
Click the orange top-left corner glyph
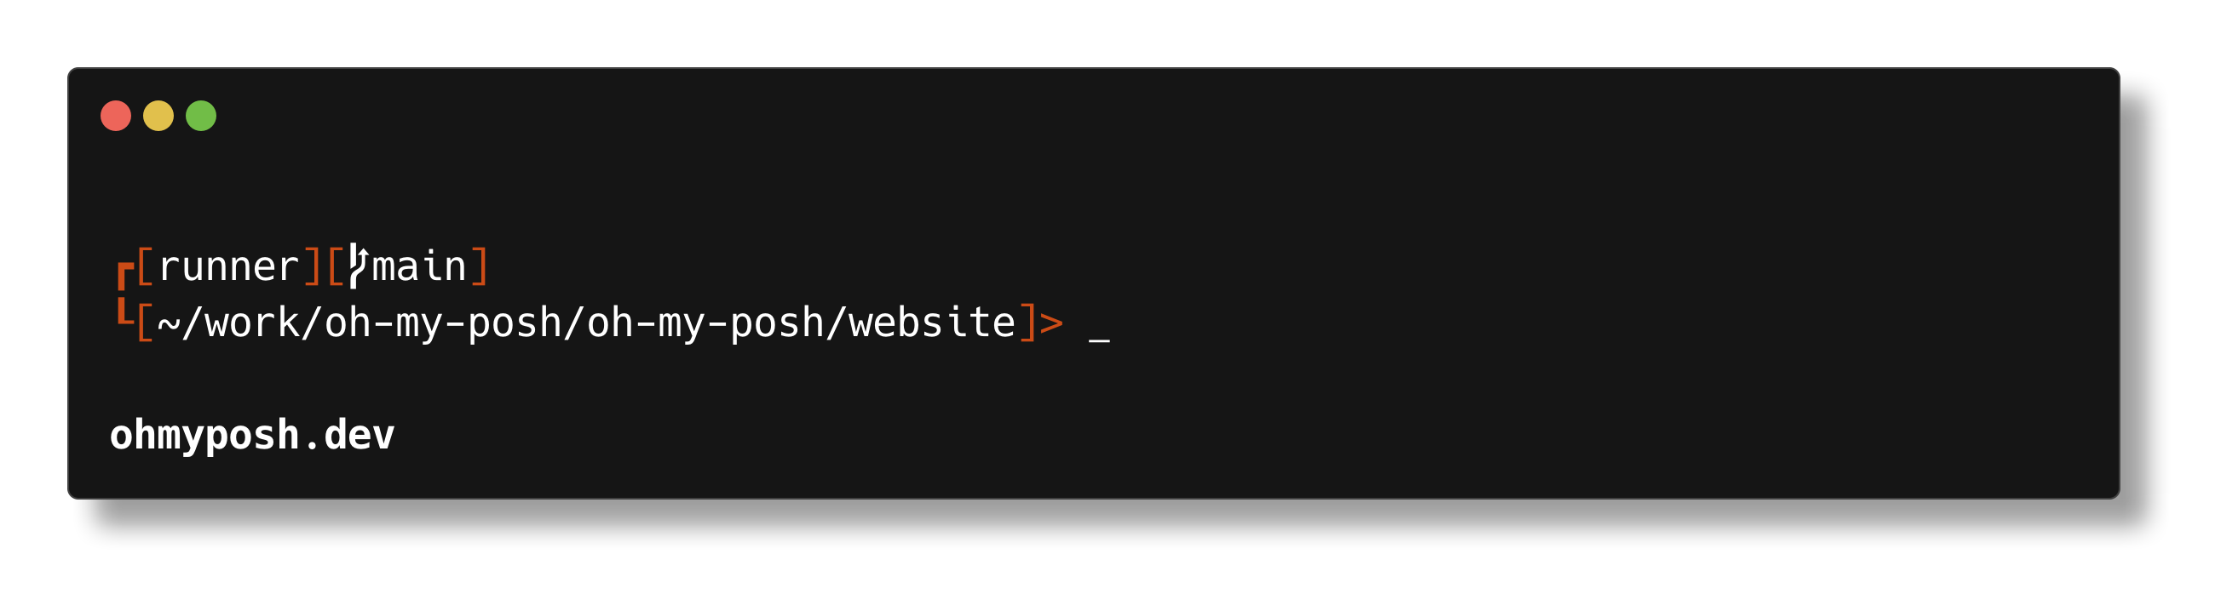[124, 274]
